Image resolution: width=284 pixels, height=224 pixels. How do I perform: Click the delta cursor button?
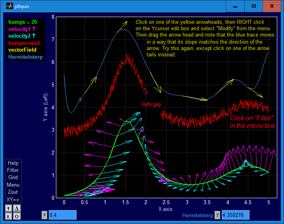(x=17, y=208)
